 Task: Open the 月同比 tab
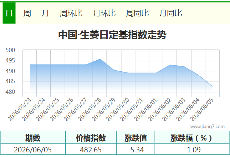pos(170,13)
